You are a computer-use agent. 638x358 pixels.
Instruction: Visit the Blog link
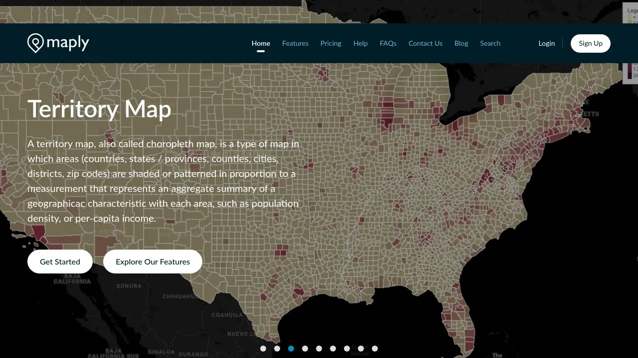coord(461,43)
